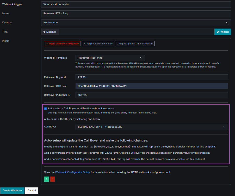Viewport: 235px width, 196px height.
Task: Click the red remove X button
Action: pyautogui.click(x=52, y=179)
